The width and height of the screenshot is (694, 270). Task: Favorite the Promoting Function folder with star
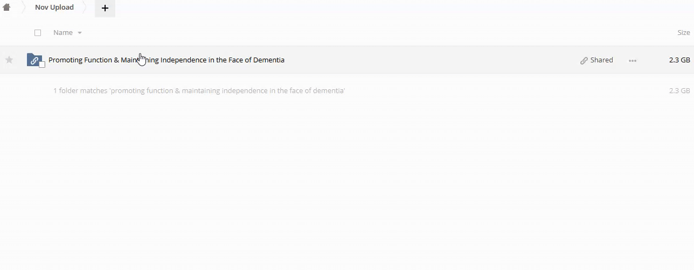(9, 60)
